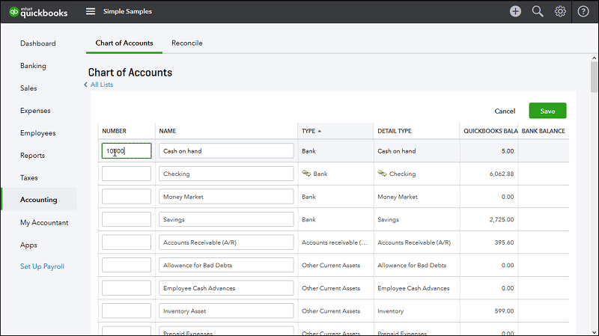Click Employee Cash Advances name field
599x336 pixels.
(x=226, y=288)
